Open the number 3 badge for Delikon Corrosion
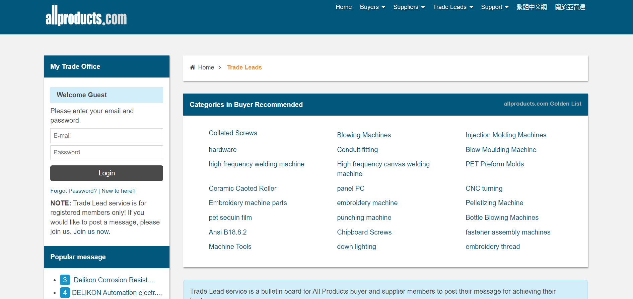The image size is (633, 299). [65, 280]
